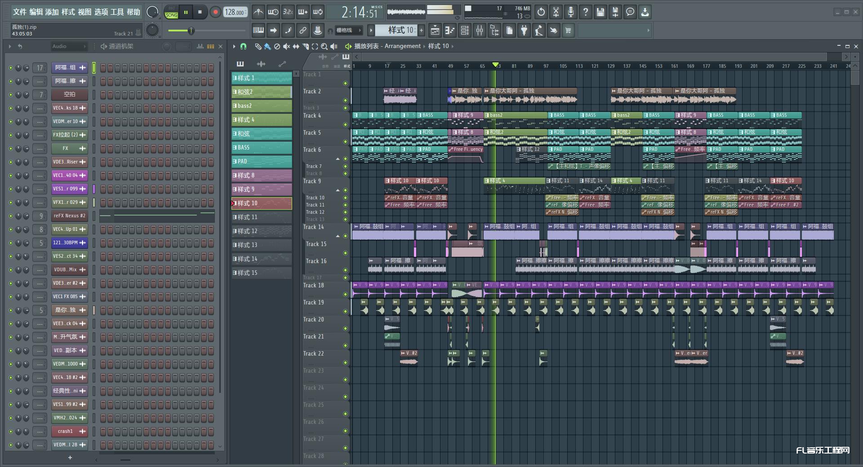Toggle the playlist snap magnet icon
The image size is (863, 467).
243,46
